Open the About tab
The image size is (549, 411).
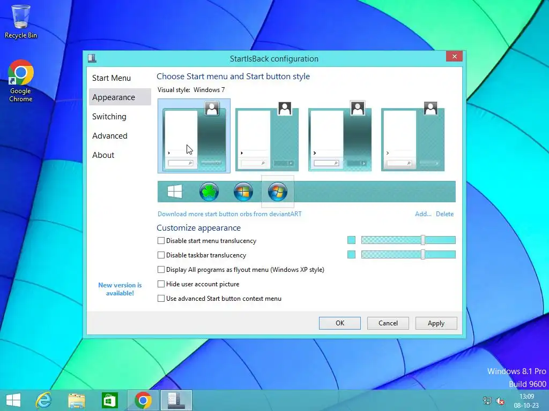(x=120, y=155)
